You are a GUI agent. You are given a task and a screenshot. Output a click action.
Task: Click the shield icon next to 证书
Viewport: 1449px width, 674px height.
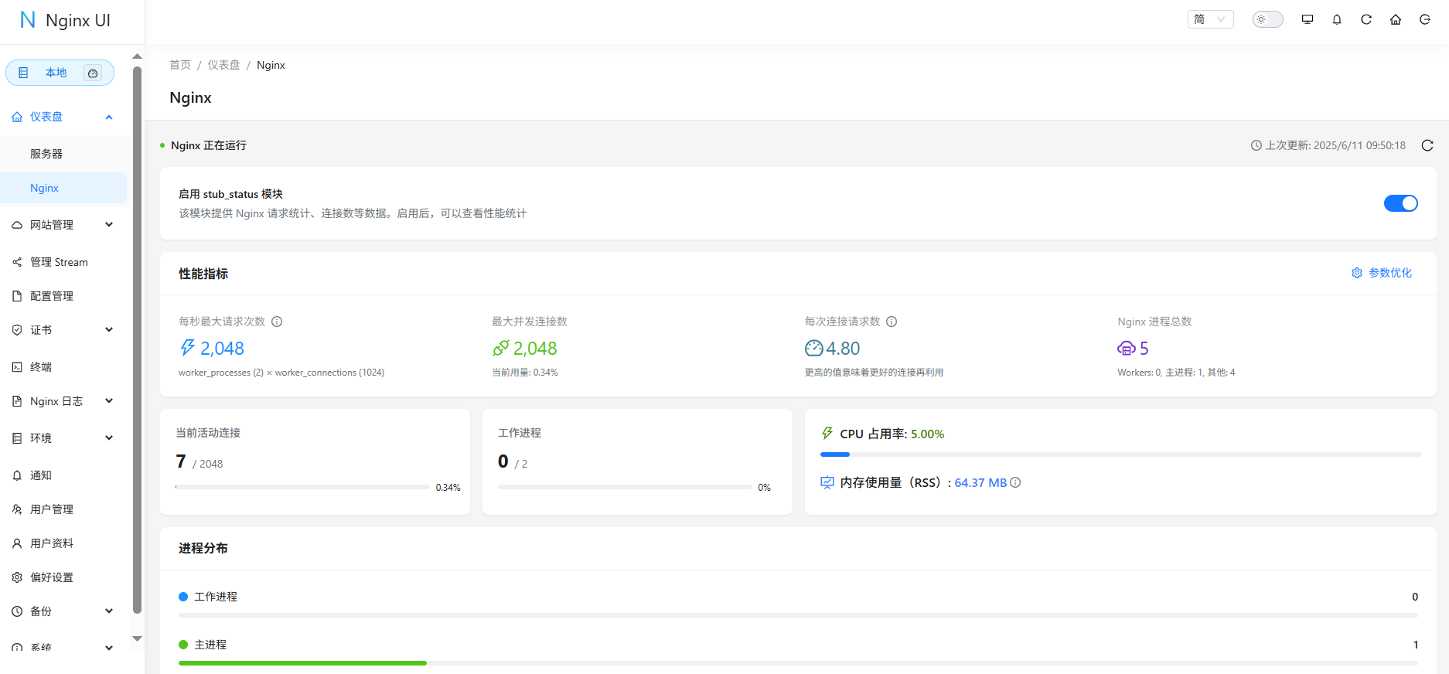point(17,330)
